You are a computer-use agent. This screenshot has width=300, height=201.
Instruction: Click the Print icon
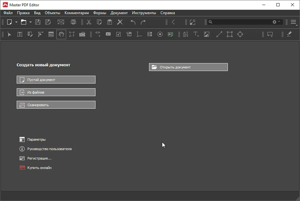coord(73,22)
